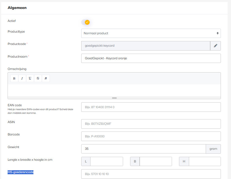
Task: Click the eraser clear formatting icon
Action: pos(46,78)
